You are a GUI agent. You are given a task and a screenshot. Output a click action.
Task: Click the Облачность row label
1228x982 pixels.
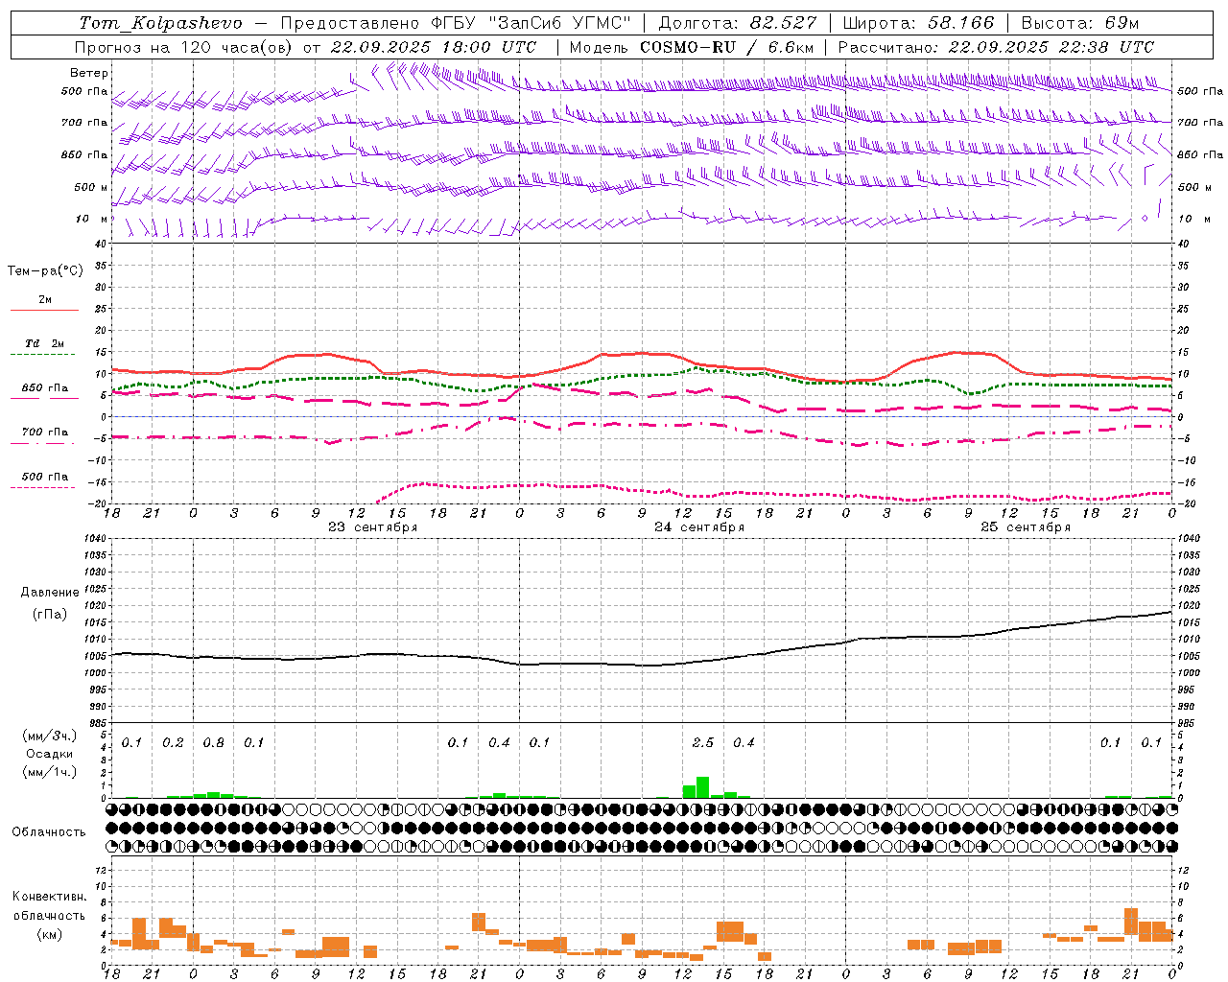[x=49, y=832]
